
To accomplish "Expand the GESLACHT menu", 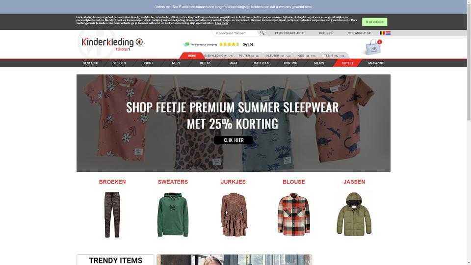I will coord(91,63).
